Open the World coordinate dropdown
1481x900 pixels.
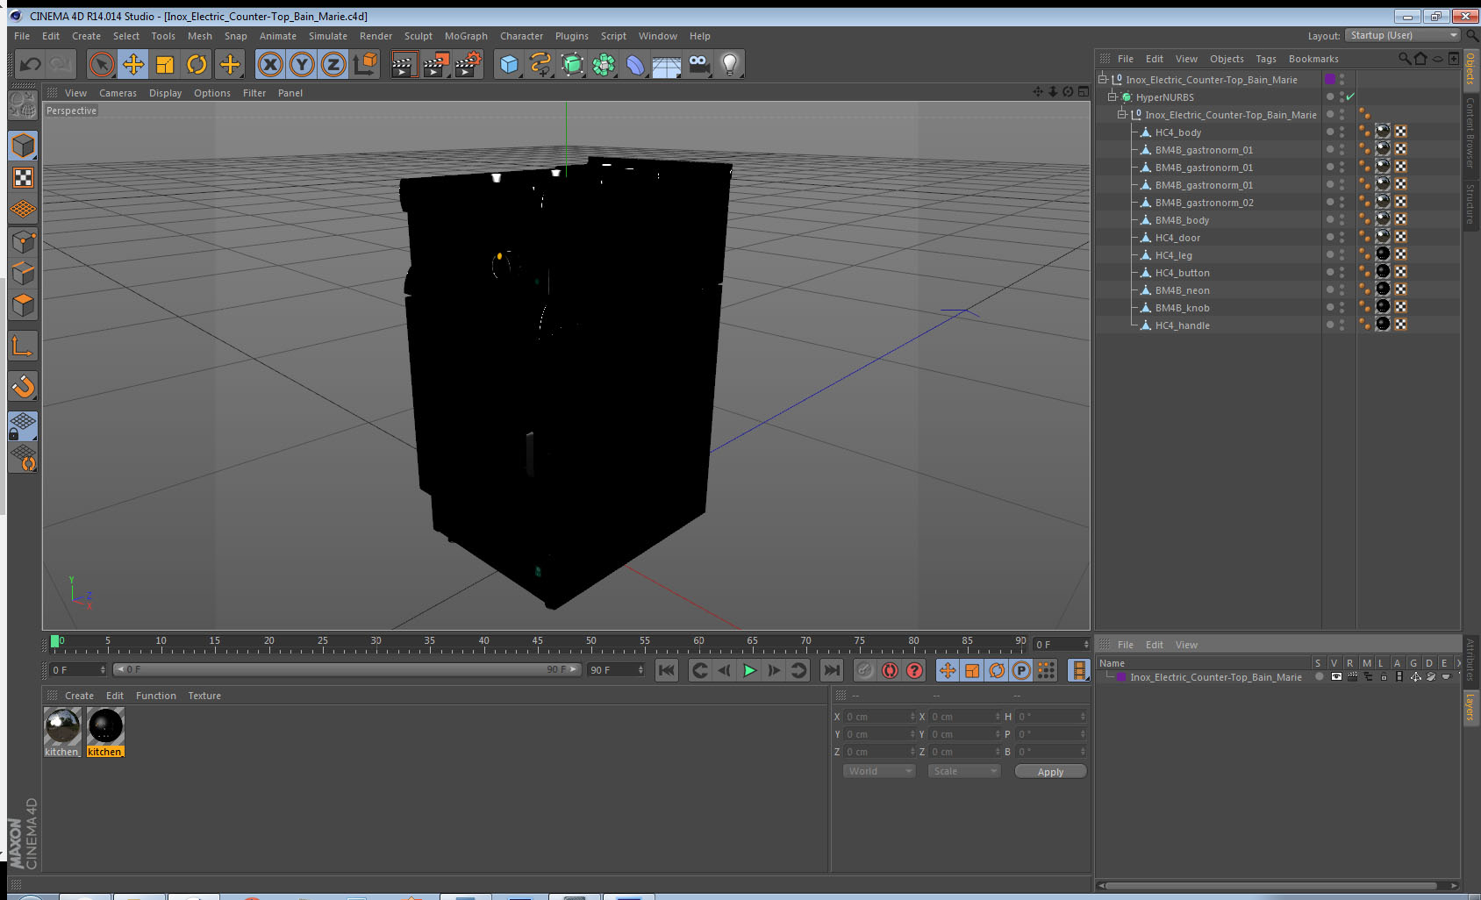pyautogui.click(x=879, y=771)
